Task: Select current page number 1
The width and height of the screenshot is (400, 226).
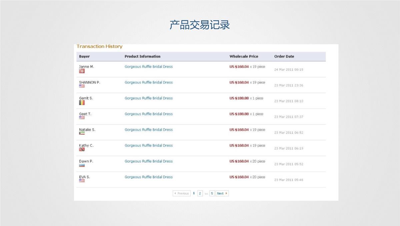Action: [194, 193]
